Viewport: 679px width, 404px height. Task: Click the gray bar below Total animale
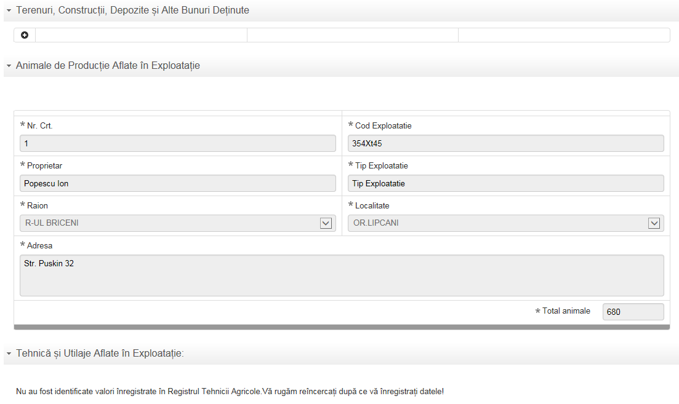[342, 327]
